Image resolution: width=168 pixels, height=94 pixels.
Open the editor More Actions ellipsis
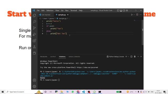(x=141, y=15)
